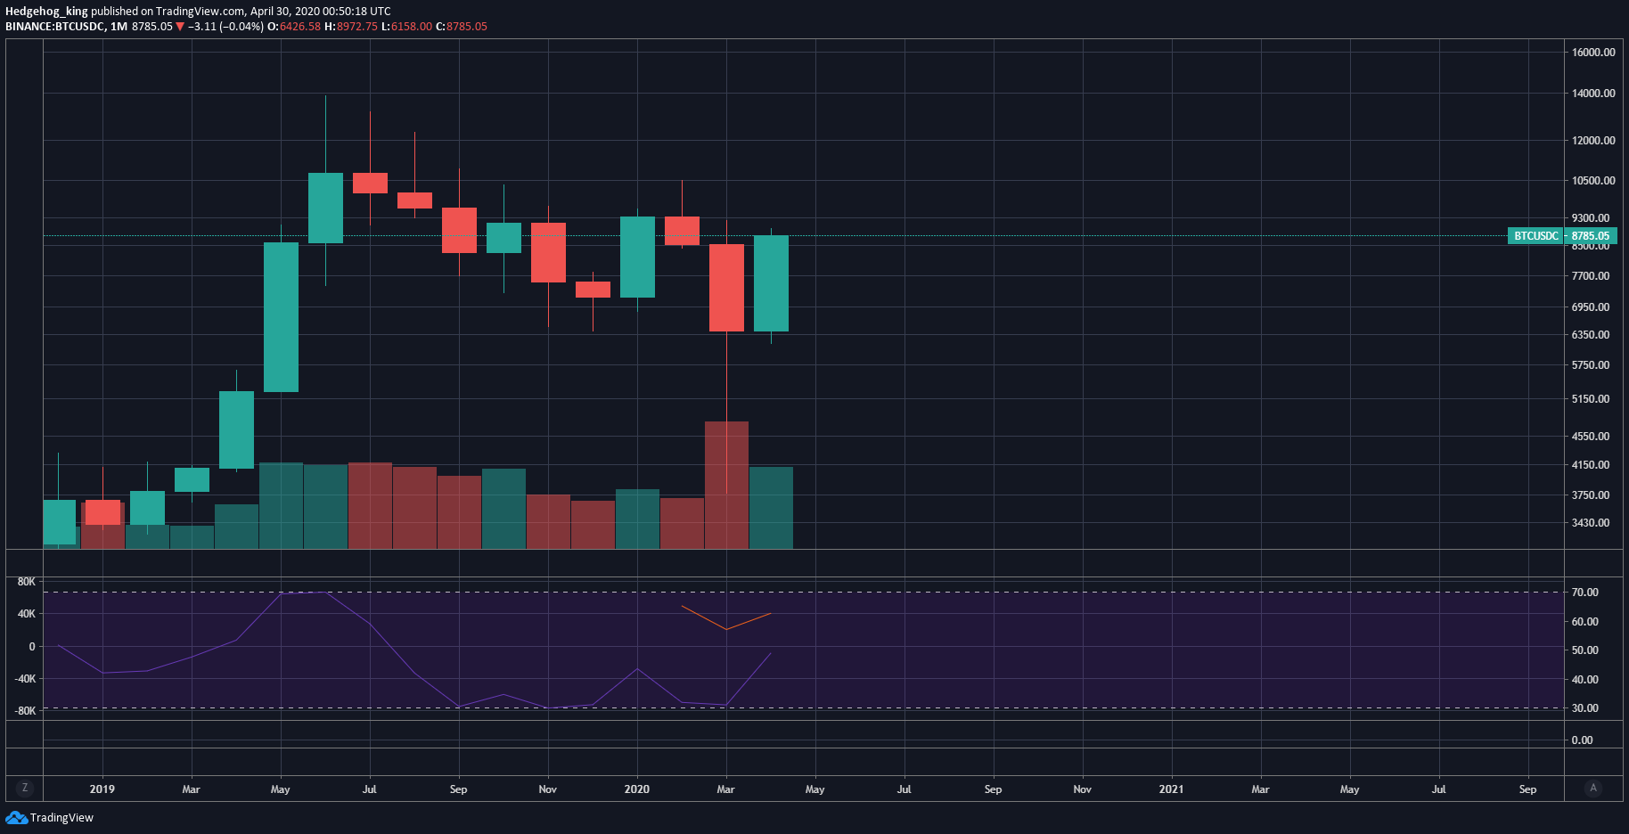Select the L:6158.00 low value
Image resolution: width=1629 pixels, height=834 pixels.
click(x=406, y=27)
